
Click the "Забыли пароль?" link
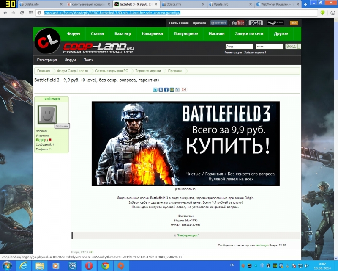click(255, 53)
